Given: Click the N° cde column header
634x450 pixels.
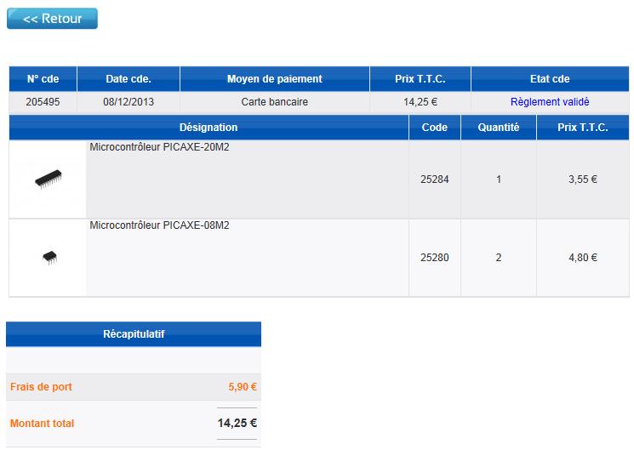Looking at the screenshot, I should pyautogui.click(x=43, y=79).
